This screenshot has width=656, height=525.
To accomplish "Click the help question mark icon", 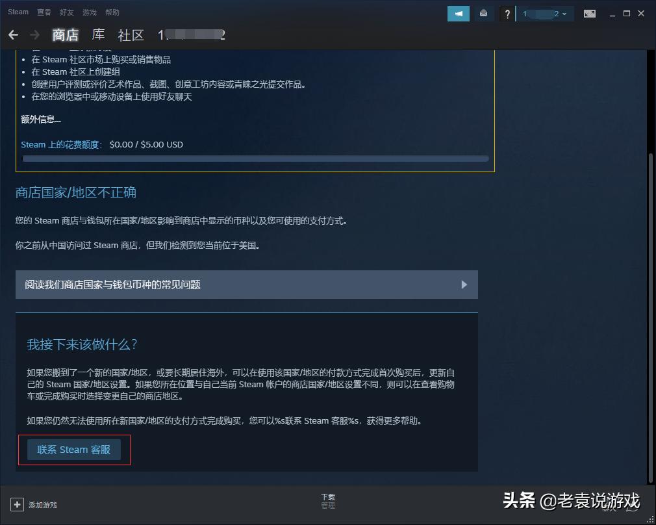I will (507, 13).
